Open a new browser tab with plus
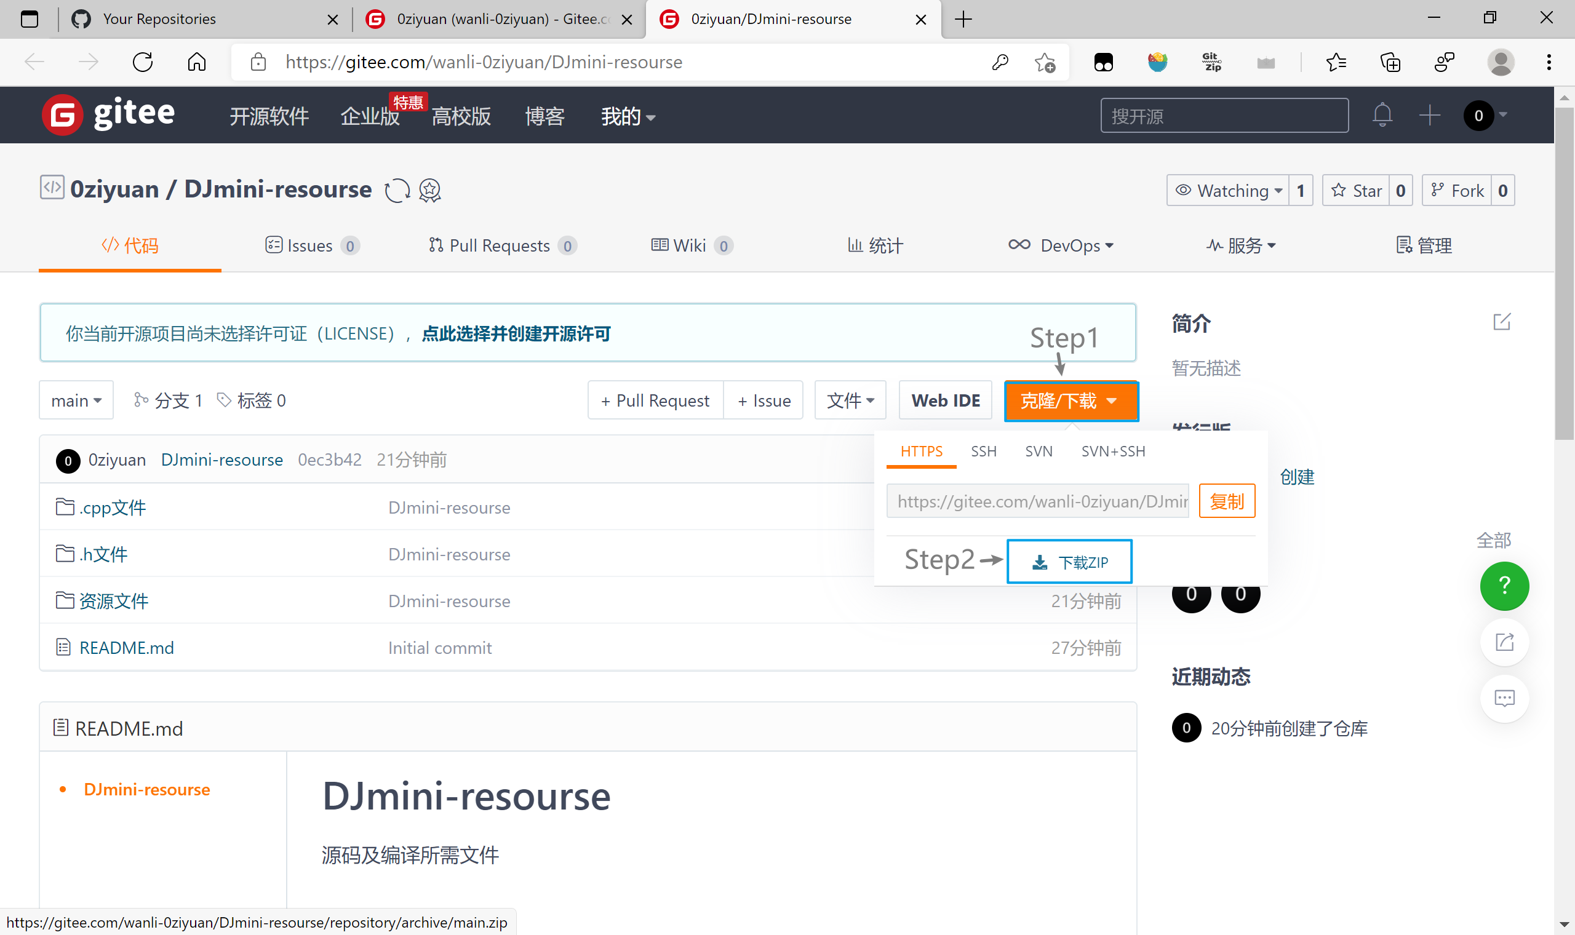1575x935 pixels. click(x=963, y=19)
